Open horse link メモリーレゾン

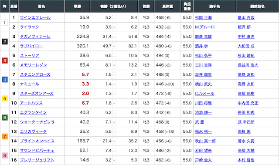pos(34,65)
